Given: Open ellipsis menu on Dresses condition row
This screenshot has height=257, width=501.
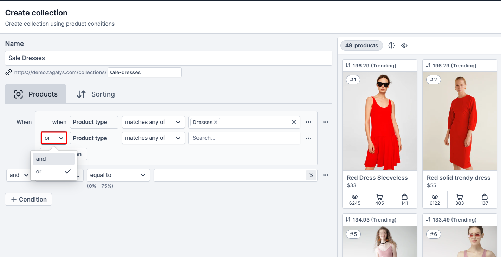Looking at the screenshot, I should point(308,122).
